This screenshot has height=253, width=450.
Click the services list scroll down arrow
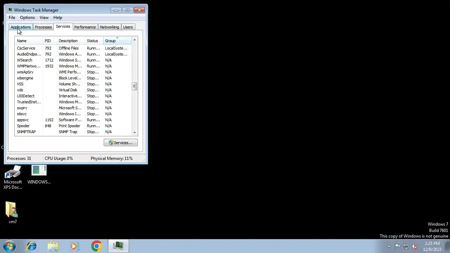134,132
